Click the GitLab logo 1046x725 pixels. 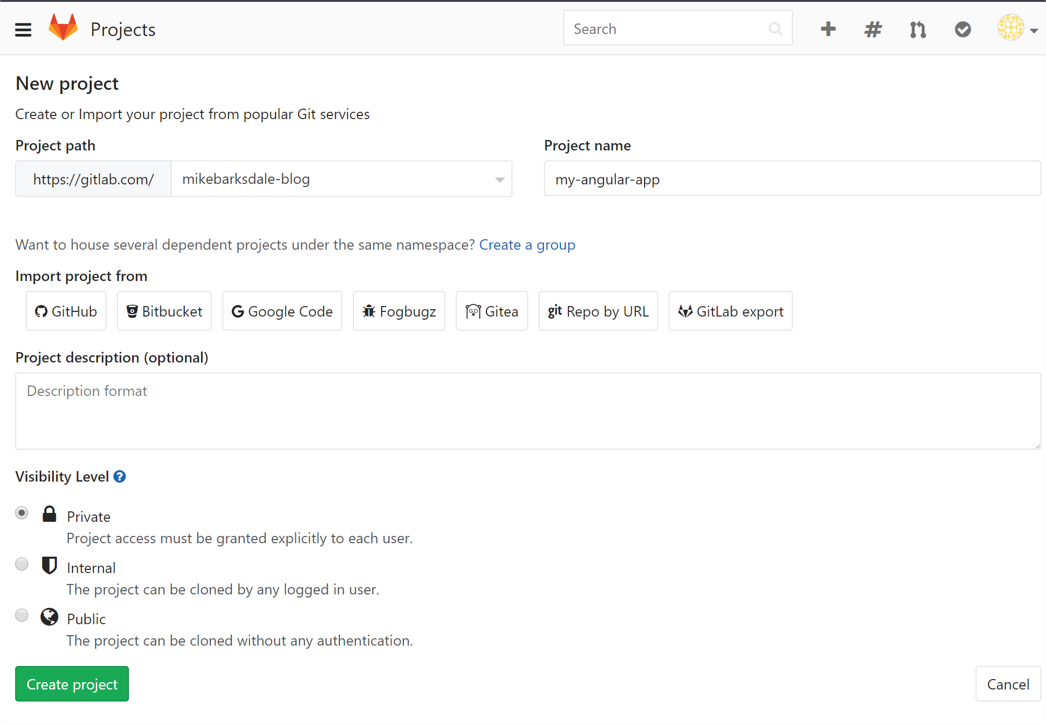63,27
